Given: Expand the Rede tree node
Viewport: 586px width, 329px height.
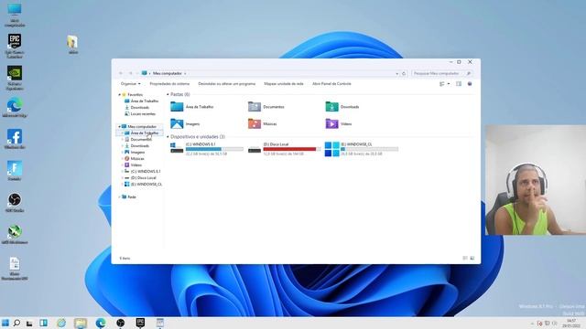Looking at the screenshot, I should click(x=120, y=196).
